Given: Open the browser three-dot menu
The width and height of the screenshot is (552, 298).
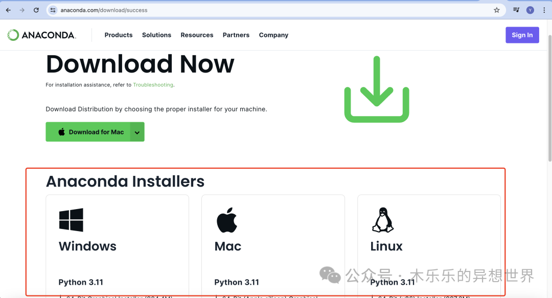Looking at the screenshot, I should tap(544, 10).
